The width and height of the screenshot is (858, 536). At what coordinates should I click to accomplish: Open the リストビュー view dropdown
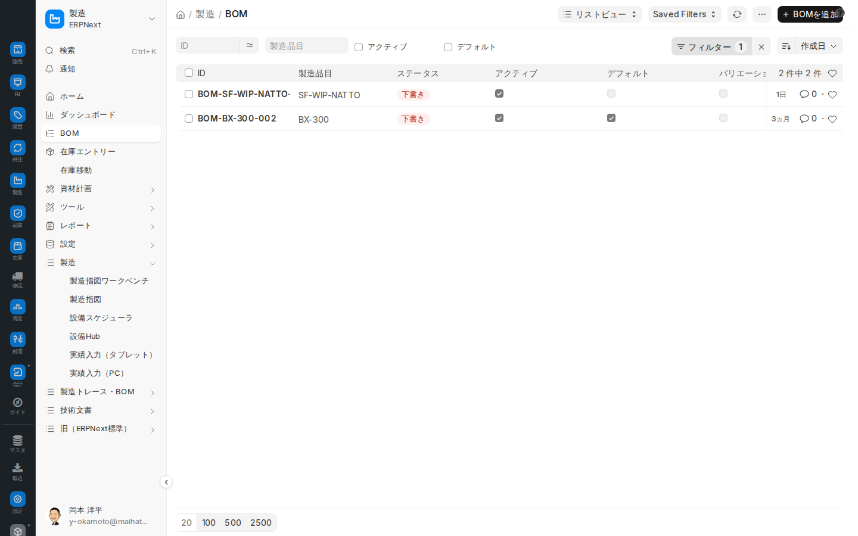[x=600, y=14]
